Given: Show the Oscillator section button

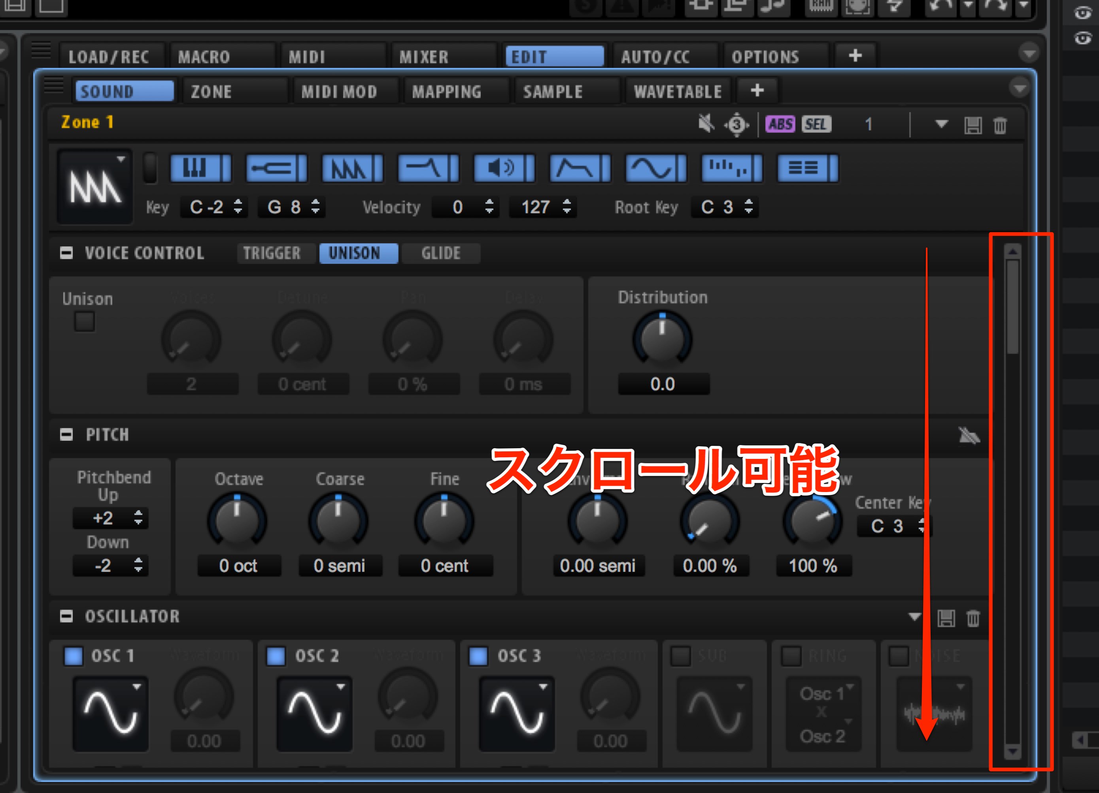Looking at the screenshot, I should [x=352, y=168].
